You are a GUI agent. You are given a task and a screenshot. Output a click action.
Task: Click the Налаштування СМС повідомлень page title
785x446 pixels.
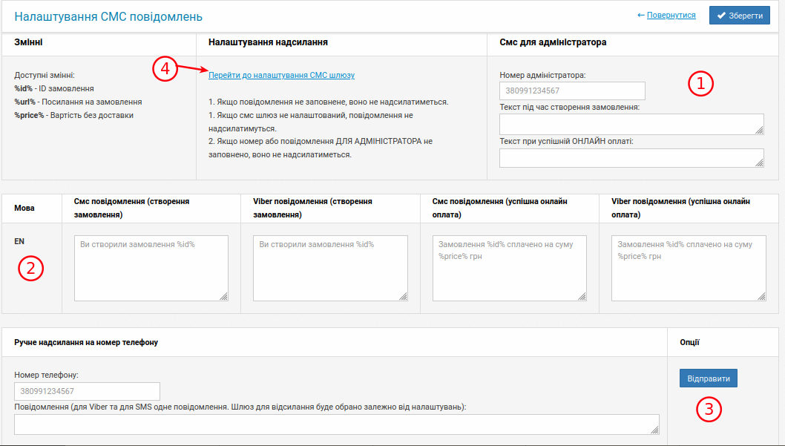108,16
